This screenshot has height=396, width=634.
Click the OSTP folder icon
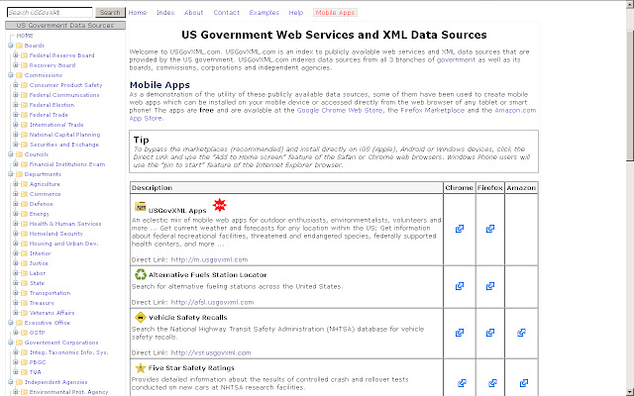pos(24,333)
